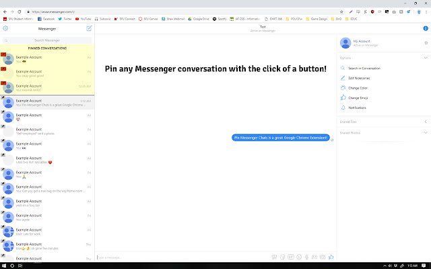The width and height of the screenshot is (431, 269).
Task: Open the games controller icon in composer
Action: (314, 257)
